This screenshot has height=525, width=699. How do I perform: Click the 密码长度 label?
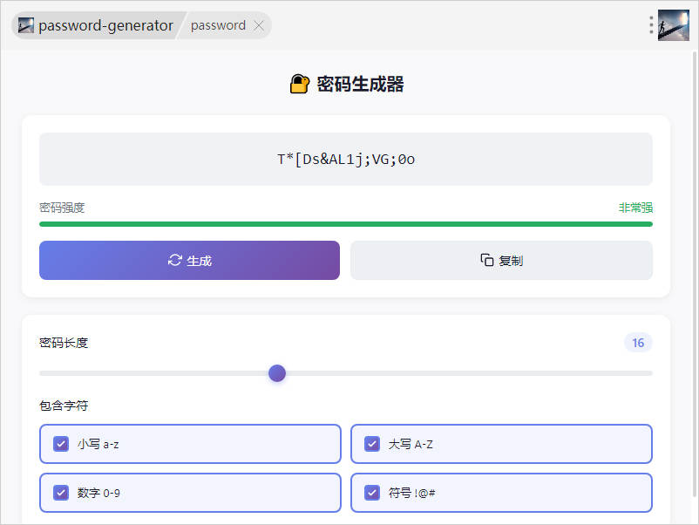pos(64,343)
